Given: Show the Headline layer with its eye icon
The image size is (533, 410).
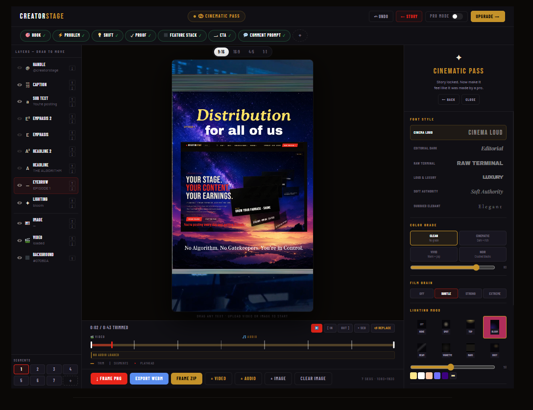Looking at the screenshot, I should pyautogui.click(x=20, y=168).
